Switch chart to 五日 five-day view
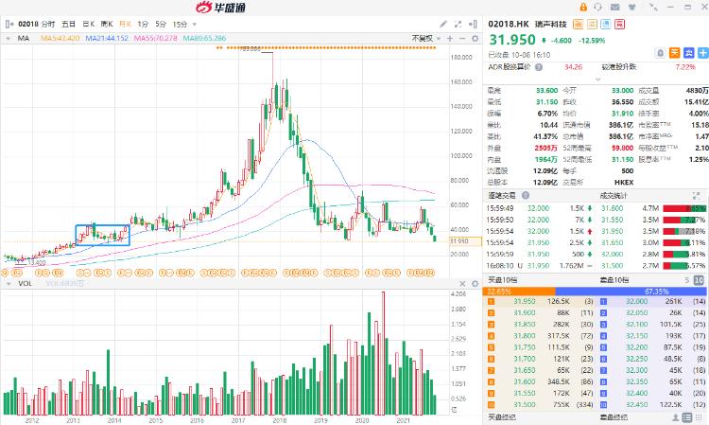Screen dimensions: 709x425 click(x=68, y=24)
